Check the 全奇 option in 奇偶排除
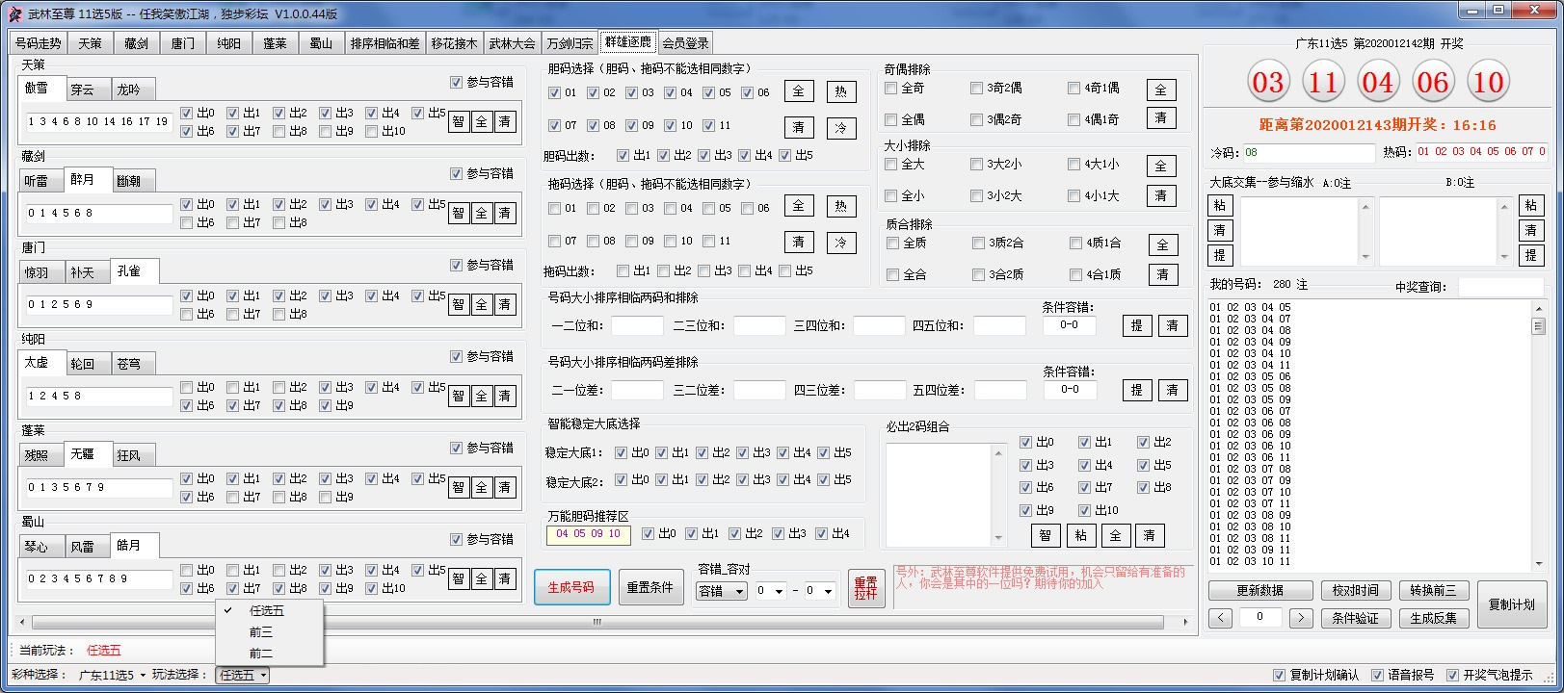1564x693 pixels. [891, 88]
